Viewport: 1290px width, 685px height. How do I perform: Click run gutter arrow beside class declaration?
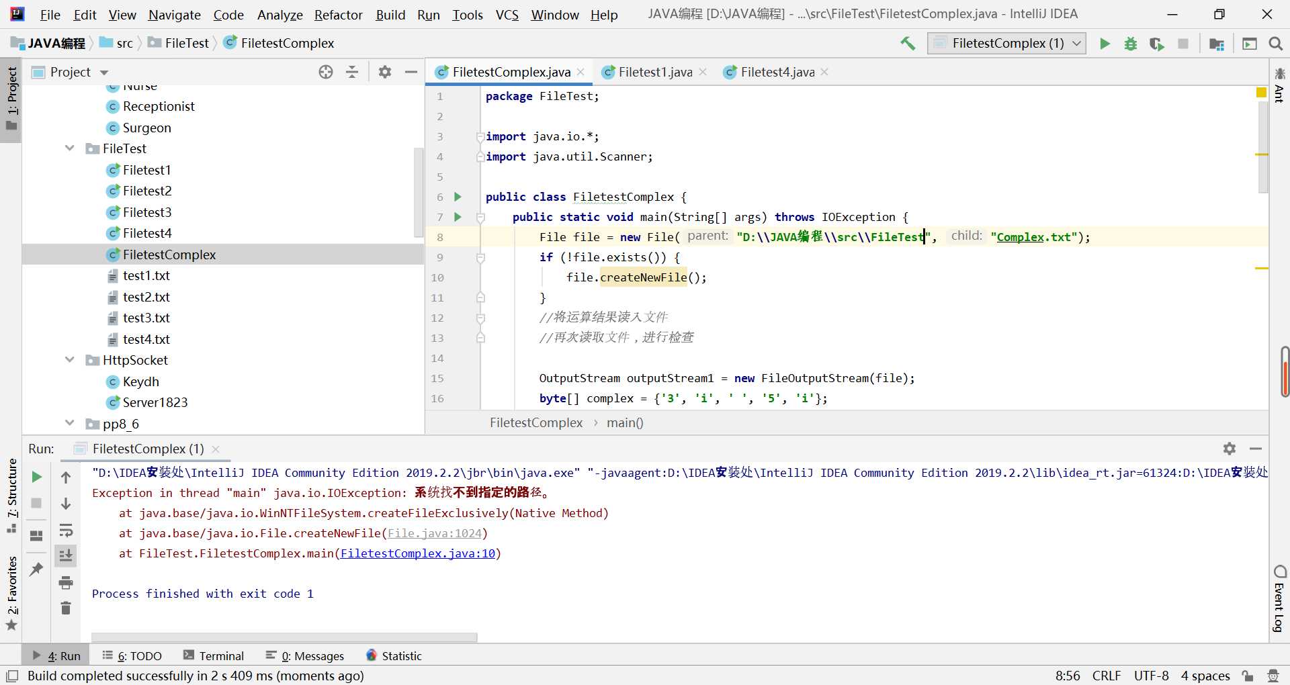[x=458, y=197]
